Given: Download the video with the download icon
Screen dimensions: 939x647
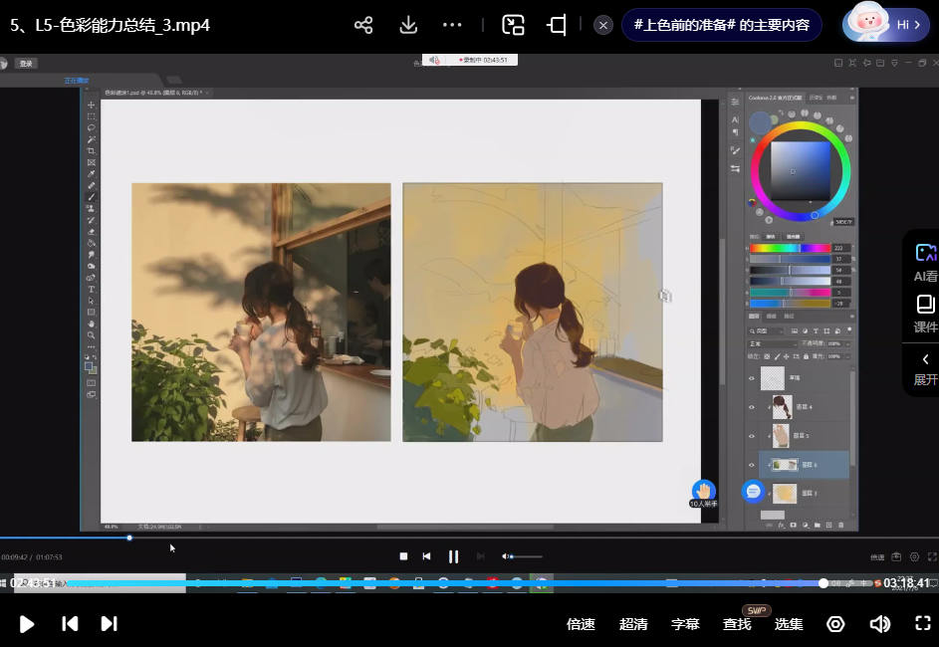Looking at the screenshot, I should tap(408, 25).
